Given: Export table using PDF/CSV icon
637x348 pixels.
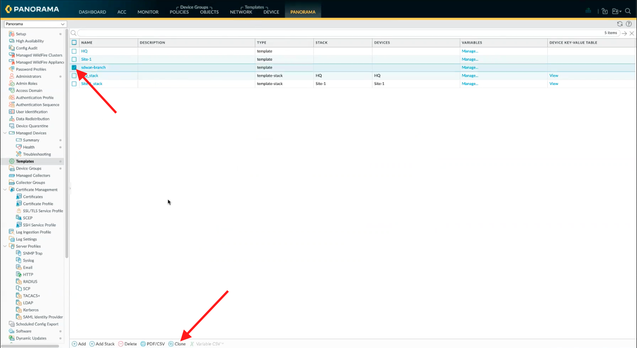Looking at the screenshot, I should tap(143, 344).
